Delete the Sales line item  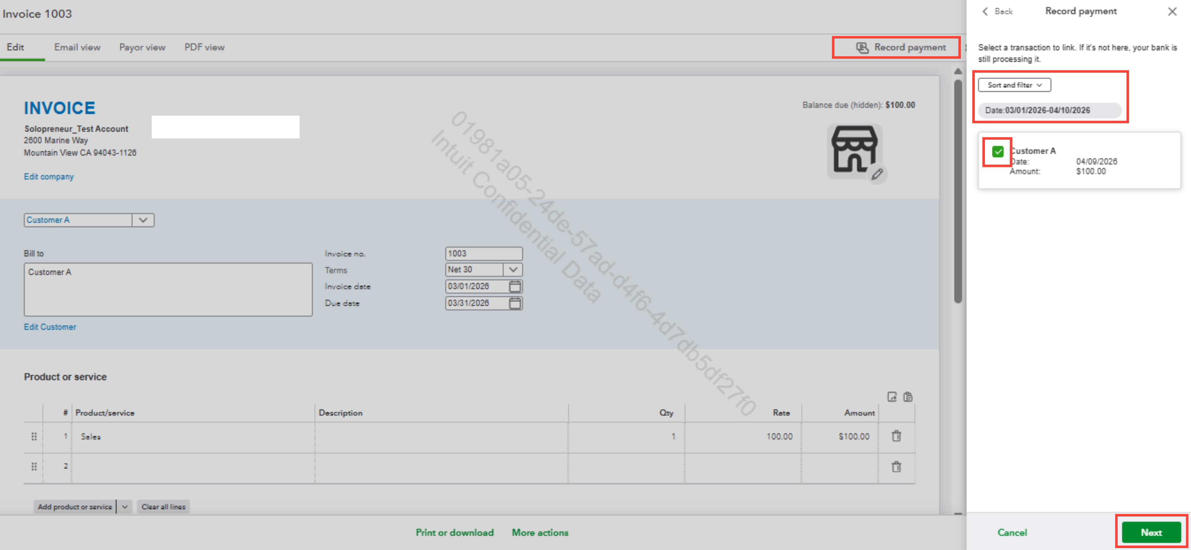[x=896, y=436]
